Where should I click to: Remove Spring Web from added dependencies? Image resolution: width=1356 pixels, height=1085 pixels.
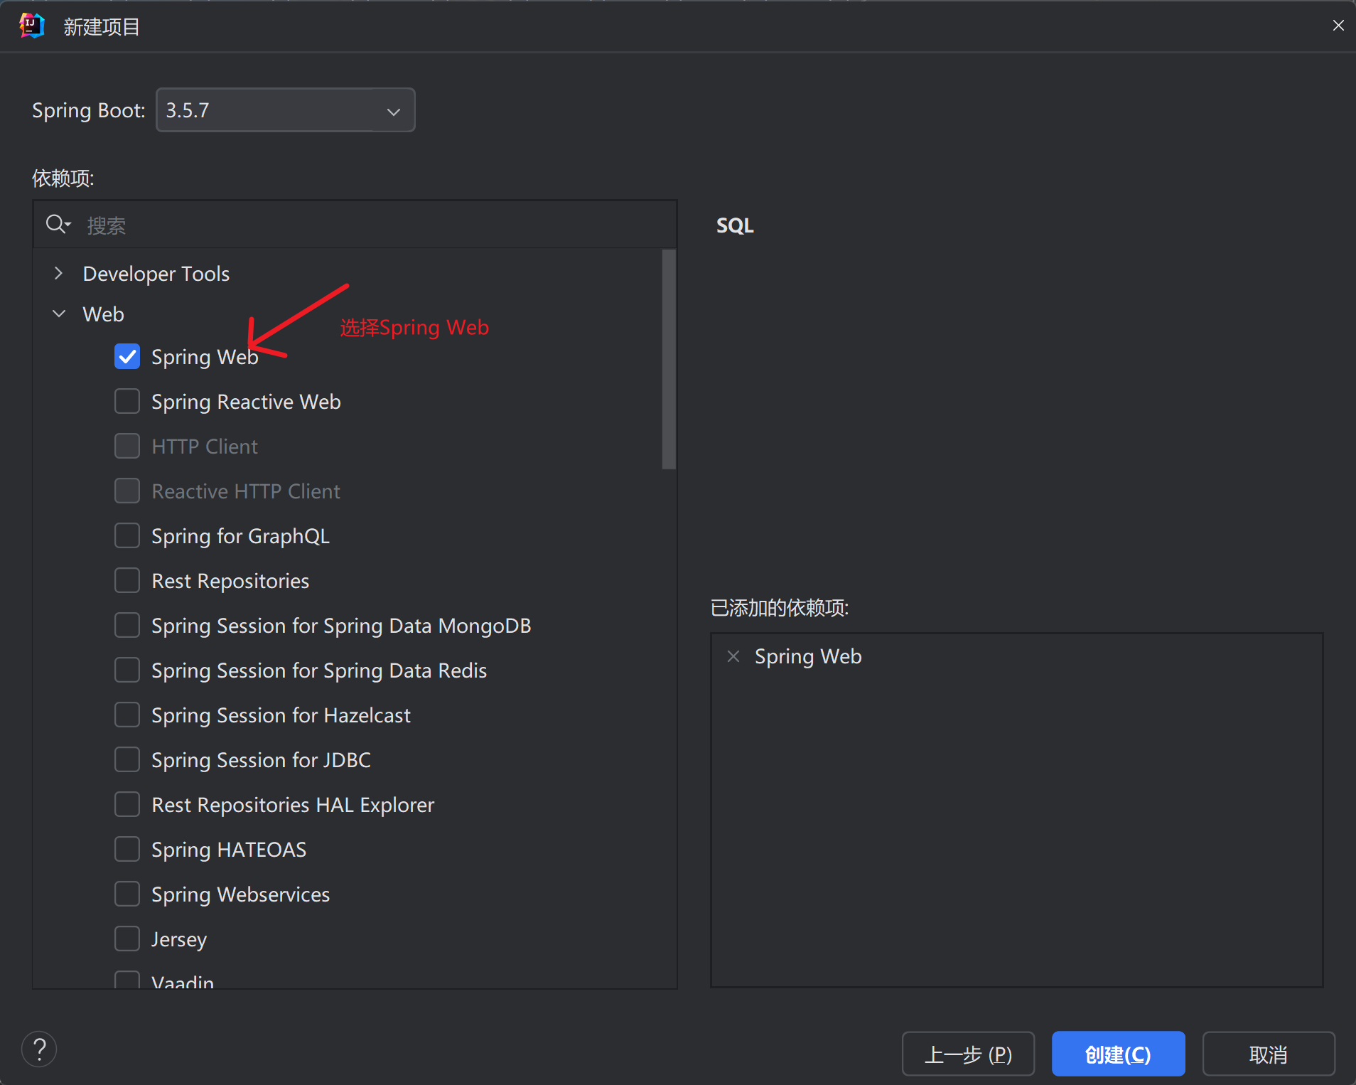click(x=733, y=656)
